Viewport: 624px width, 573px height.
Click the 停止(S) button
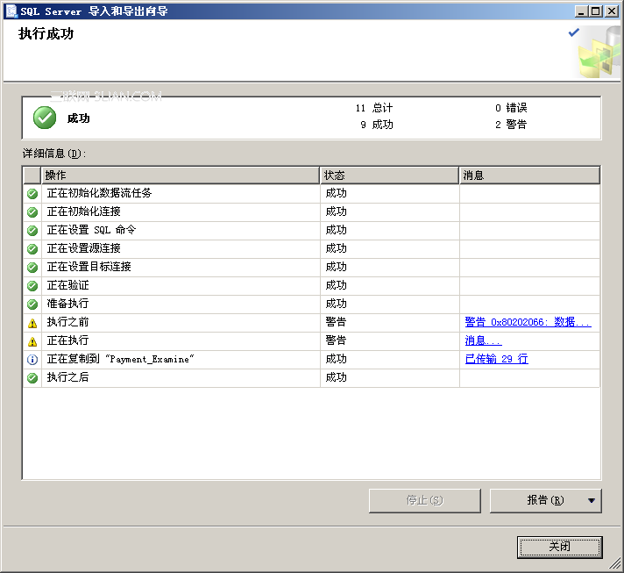(x=425, y=500)
